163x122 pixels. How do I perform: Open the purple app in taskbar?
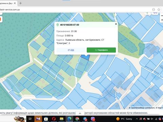coord(38,119)
